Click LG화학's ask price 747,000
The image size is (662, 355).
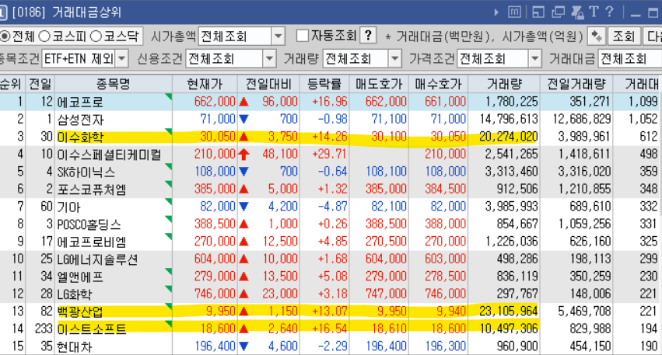(386, 294)
